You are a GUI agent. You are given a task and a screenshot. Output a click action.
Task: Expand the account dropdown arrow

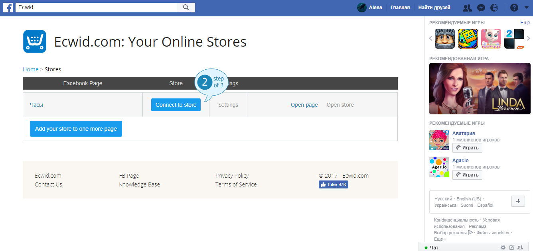coord(526,8)
